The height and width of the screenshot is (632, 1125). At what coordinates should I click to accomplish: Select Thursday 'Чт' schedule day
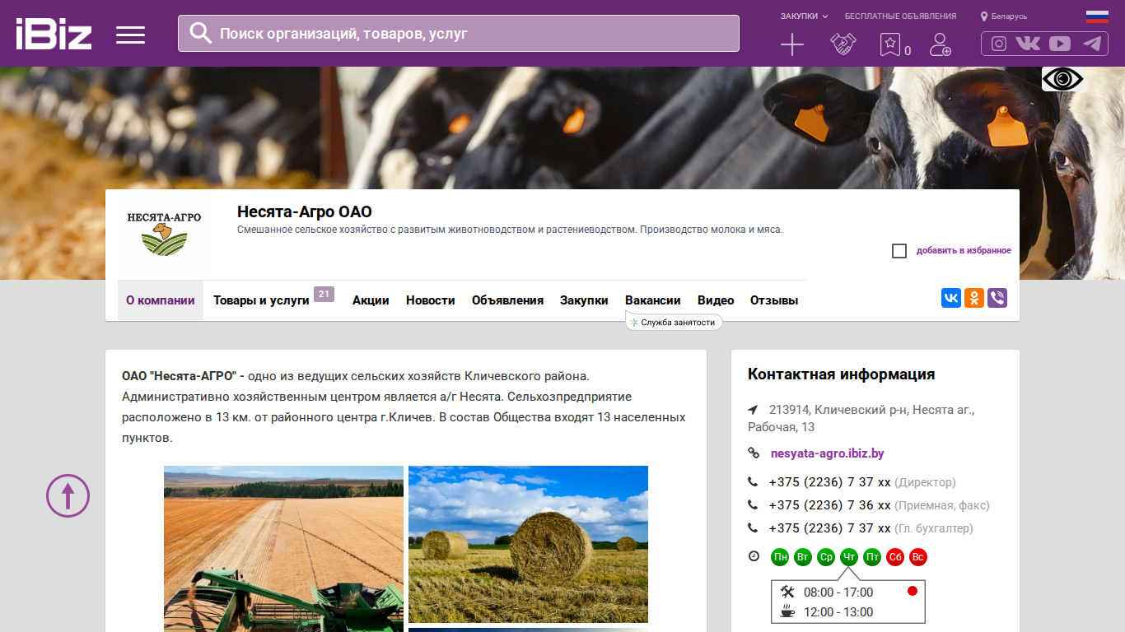point(849,557)
